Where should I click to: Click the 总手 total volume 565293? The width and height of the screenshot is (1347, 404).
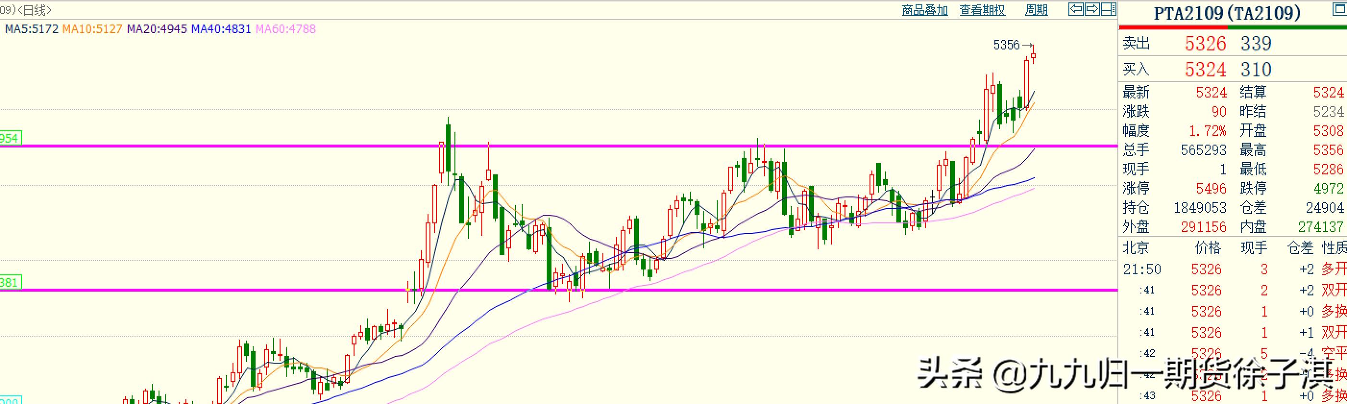(1203, 150)
